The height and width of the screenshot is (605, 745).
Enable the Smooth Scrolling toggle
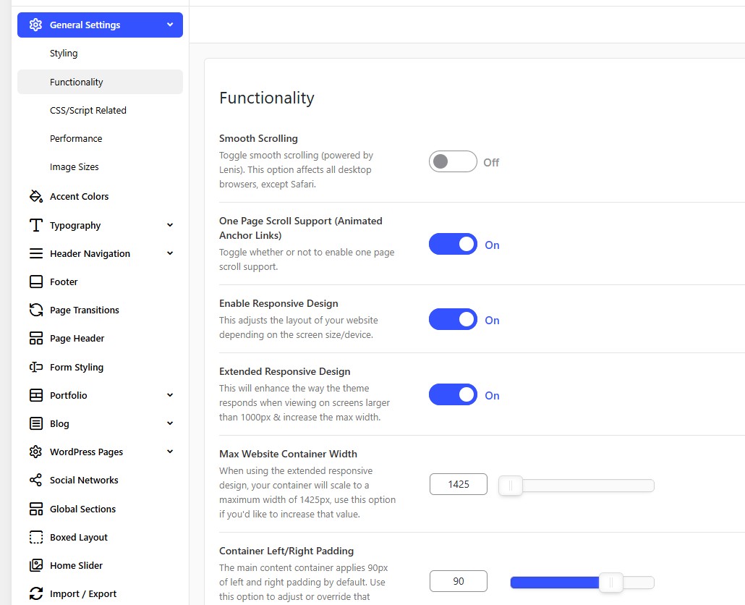click(x=453, y=161)
